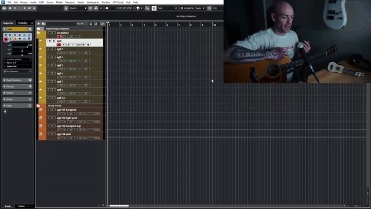371x209 pixels.
Task: Toggle the A button in the toolbar
Action: (34, 8)
